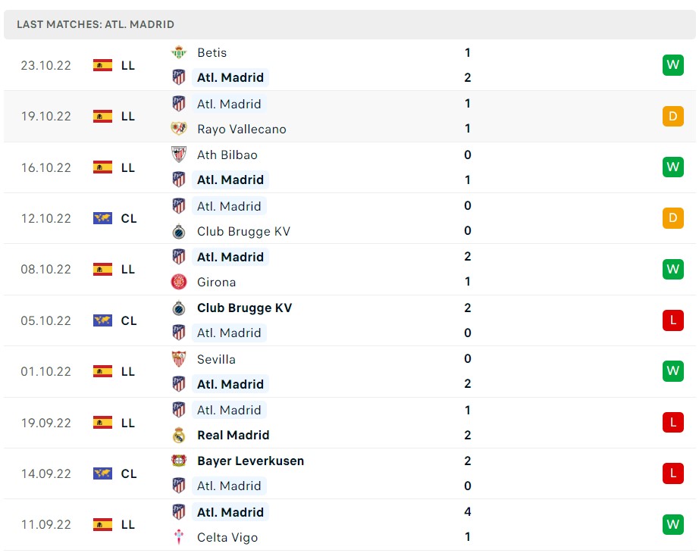Viewport: 699px width, 553px height.
Task: Click the Real Madrid club badge
Action: [x=179, y=435]
